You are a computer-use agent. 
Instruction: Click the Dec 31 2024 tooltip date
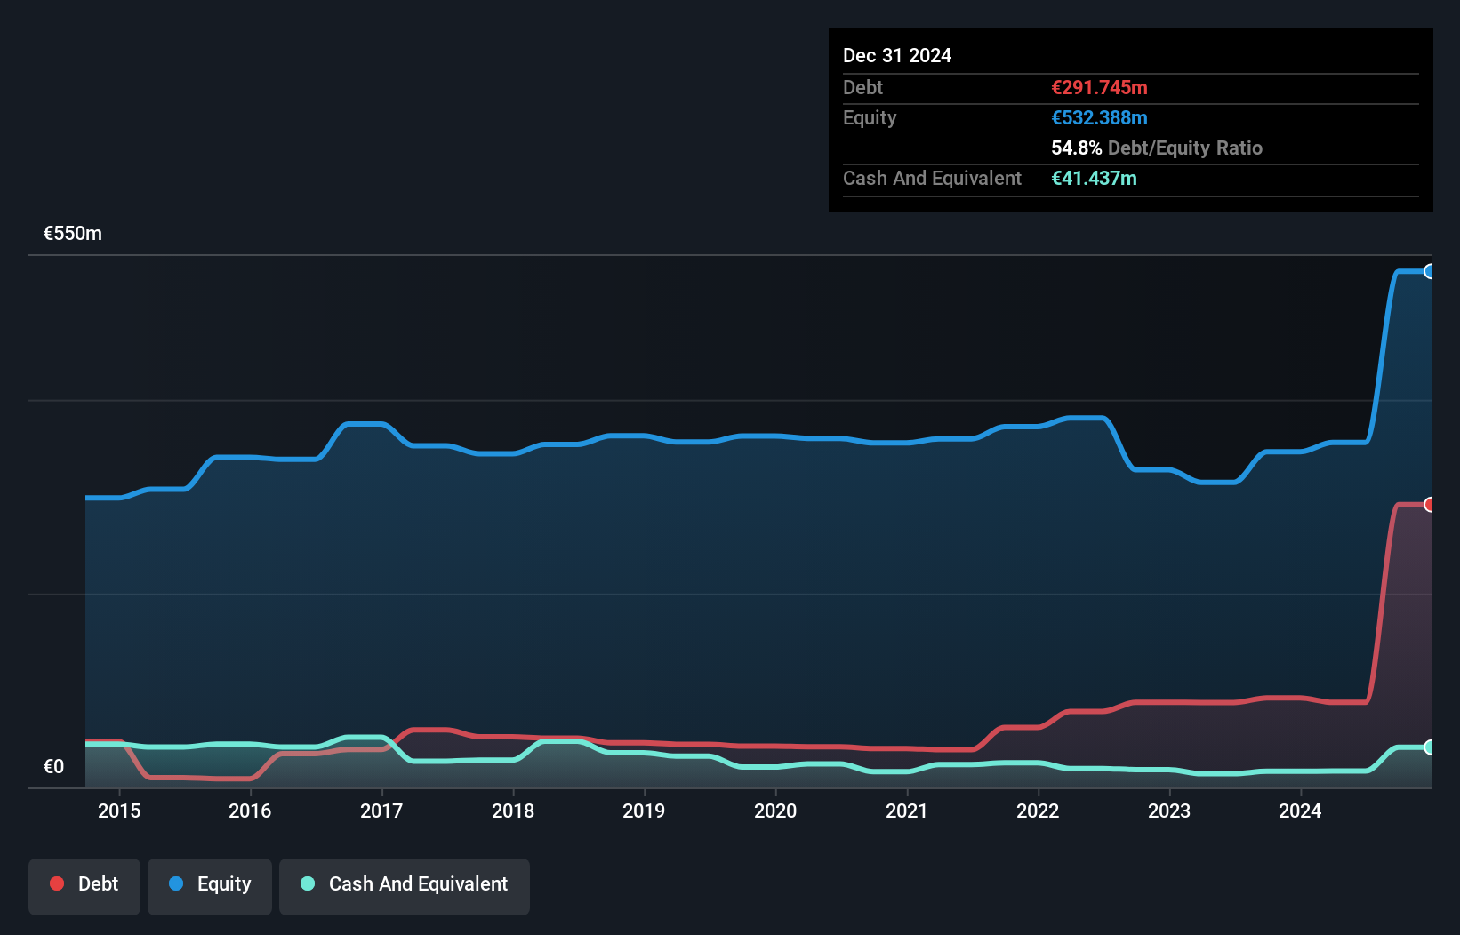tap(897, 55)
